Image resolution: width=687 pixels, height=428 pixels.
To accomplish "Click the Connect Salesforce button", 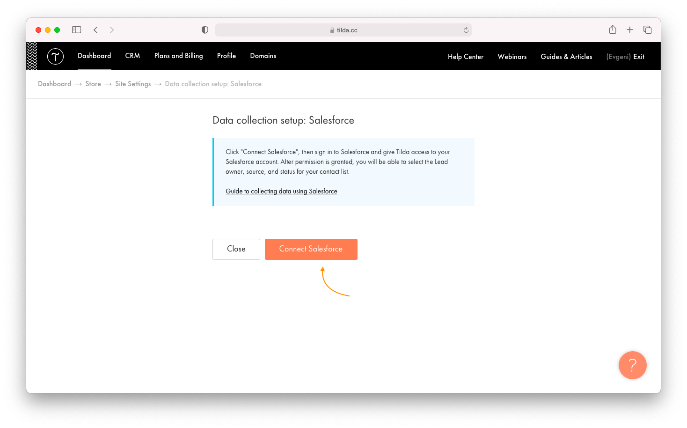I will pyautogui.click(x=311, y=249).
